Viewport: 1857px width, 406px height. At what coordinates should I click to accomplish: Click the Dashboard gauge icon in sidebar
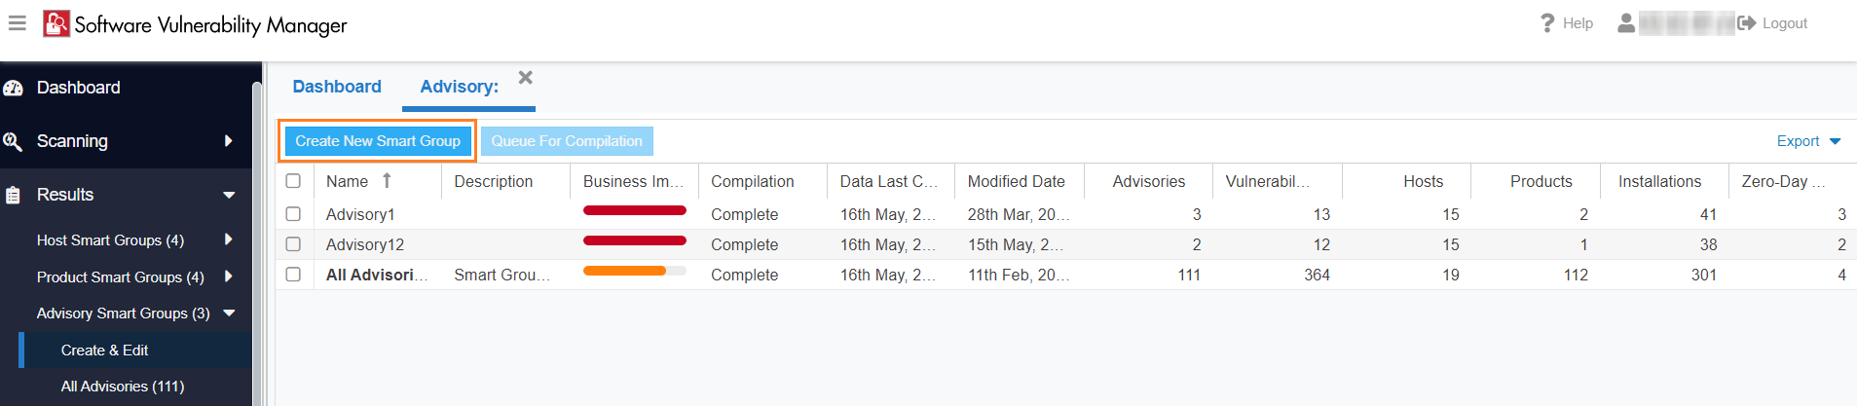(14, 88)
